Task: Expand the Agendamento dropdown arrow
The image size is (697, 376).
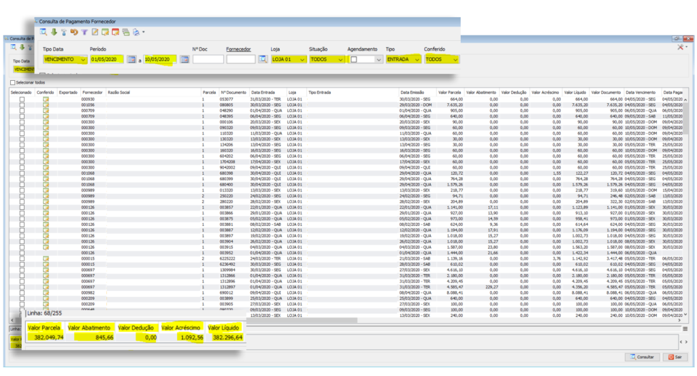Action: (378, 59)
